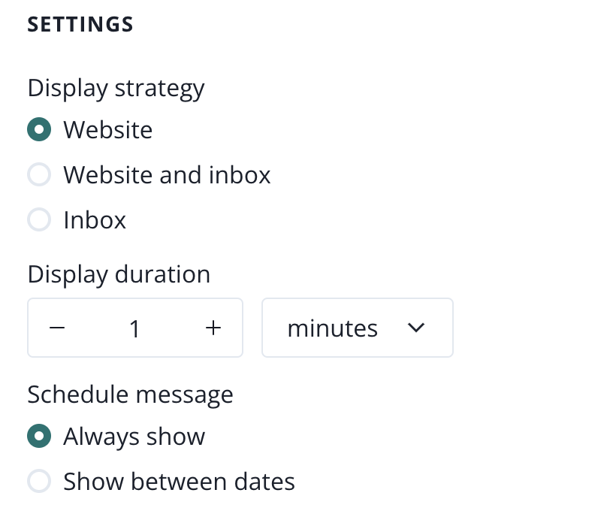Image resolution: width=610 pixels, height=514 pixels.
Task: Click the 'Display strategy' field label
Action: tap(116, 88)
